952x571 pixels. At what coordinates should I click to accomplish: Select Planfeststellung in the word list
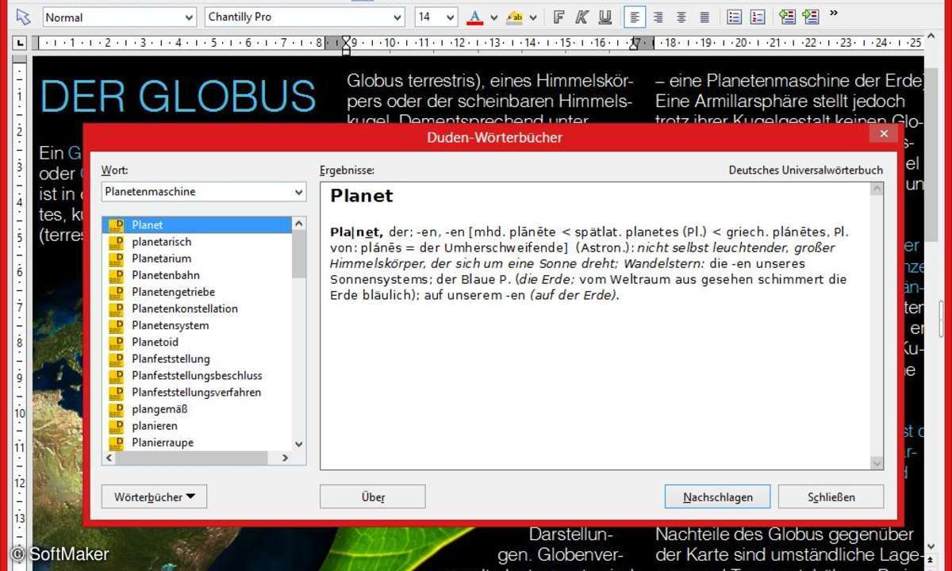pos(171,358)
